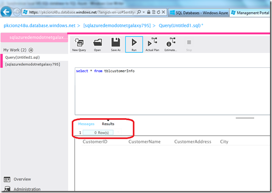Screen dimensions: 272x193
Task: Click the Overview icon
Action: tap(7, 179)
